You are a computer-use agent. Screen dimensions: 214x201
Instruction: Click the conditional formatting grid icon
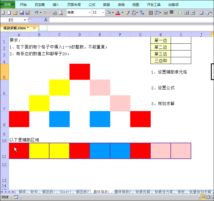coord(134,13)
